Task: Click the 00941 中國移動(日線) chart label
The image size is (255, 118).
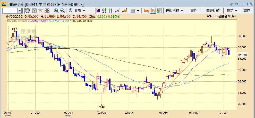Action: point(221,16)
